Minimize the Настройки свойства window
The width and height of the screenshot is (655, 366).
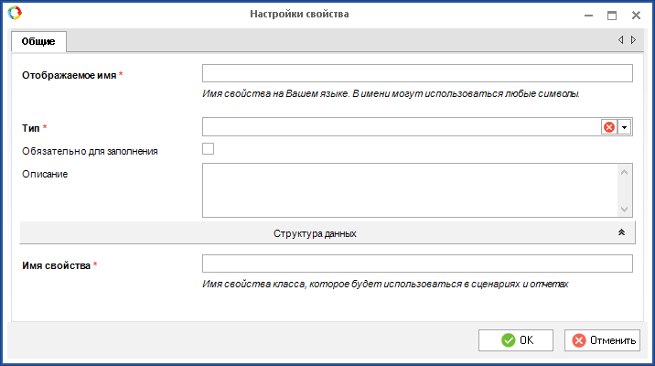click(x=588, y=15)
